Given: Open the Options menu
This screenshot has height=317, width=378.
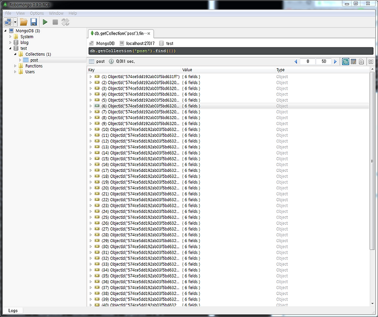Looking at the screenshot, I should point(37,13).
